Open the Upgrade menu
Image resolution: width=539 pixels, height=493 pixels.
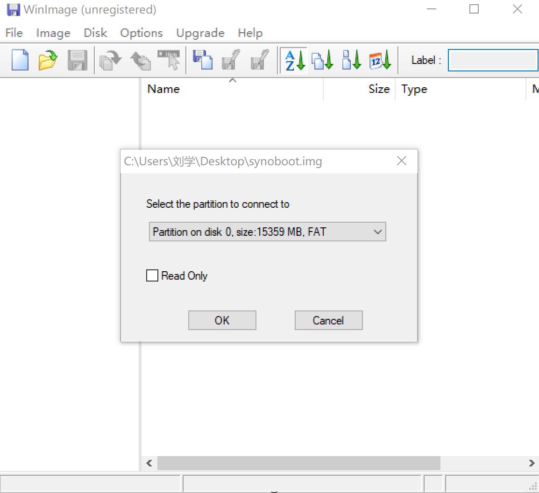(x=200, y=33)
